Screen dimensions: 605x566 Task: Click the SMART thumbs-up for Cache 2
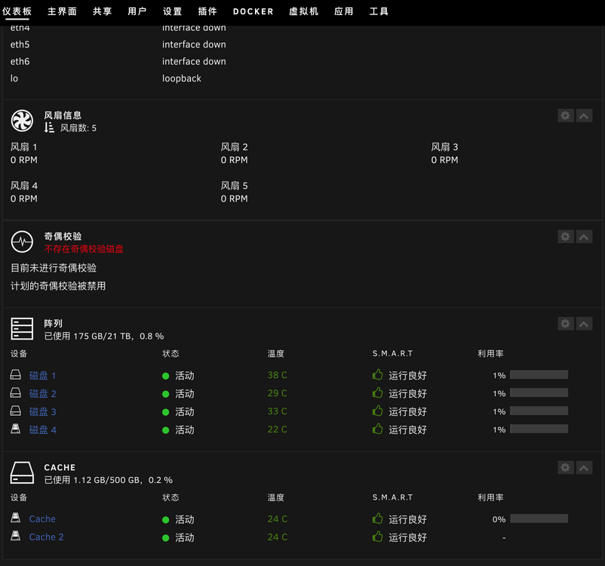[x=377, y=537]
